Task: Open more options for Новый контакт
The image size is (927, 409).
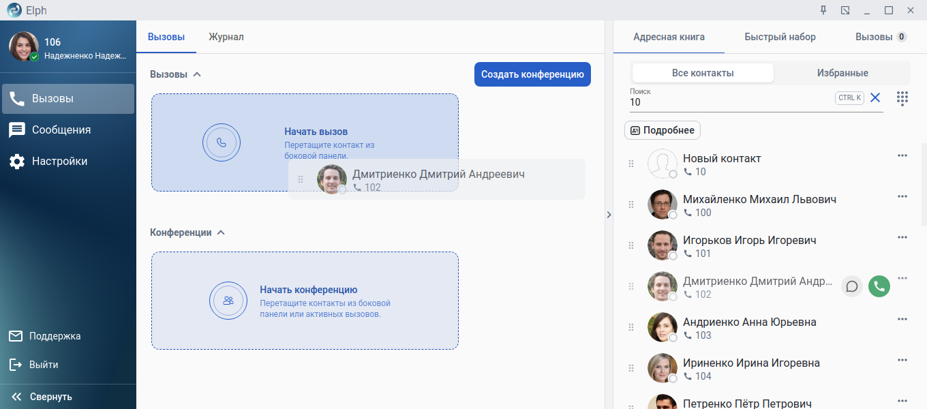Action: click(902, 155)
